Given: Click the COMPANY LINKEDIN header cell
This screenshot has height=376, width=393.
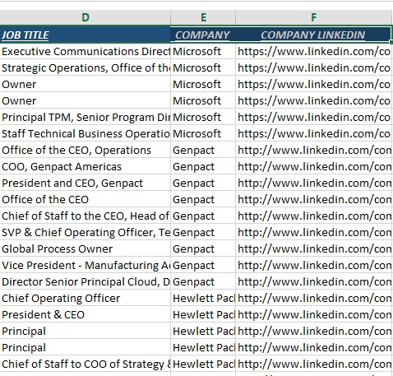Looking at the screenshot, I should click(x=313, y=35).
